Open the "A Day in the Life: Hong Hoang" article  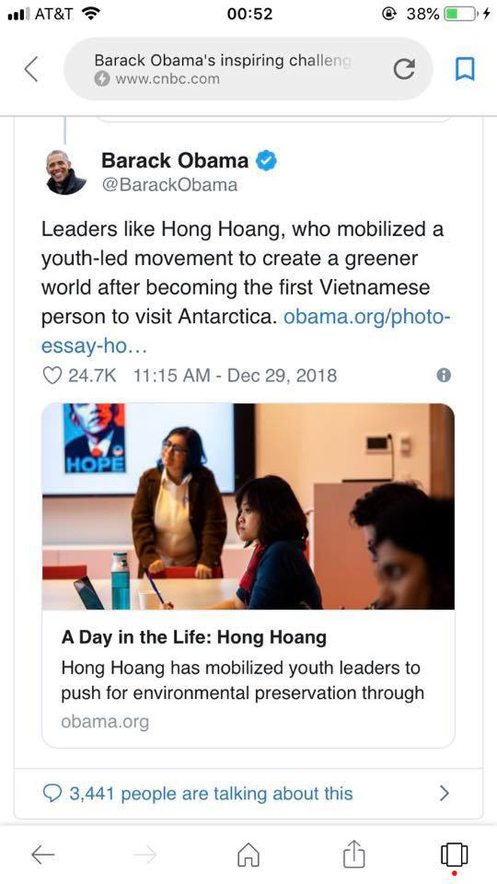194,637
